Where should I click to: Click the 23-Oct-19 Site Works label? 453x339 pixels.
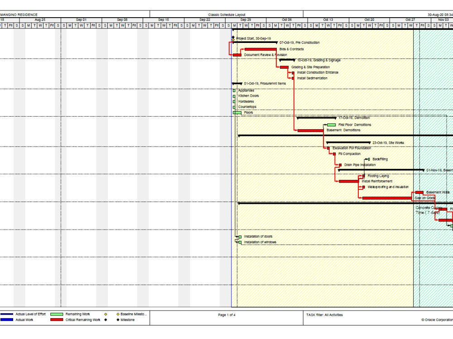(388, 143)
